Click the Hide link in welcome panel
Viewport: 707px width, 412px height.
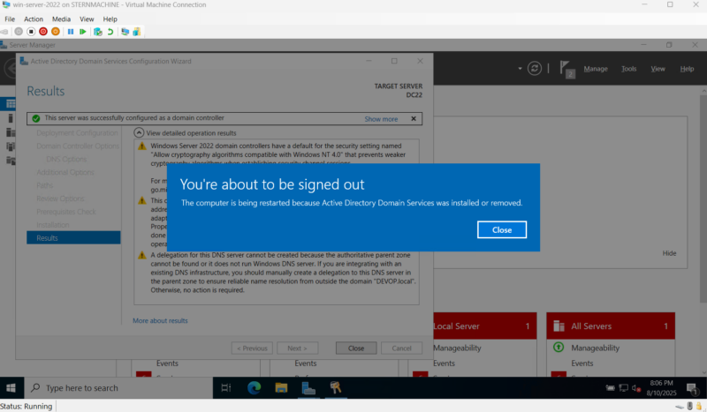669,253
